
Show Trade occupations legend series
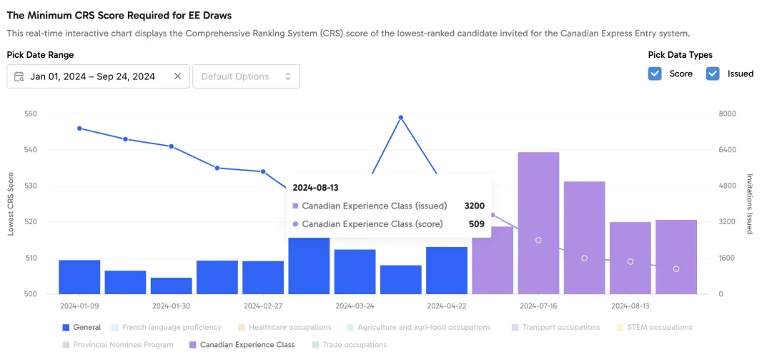point(316,345)
